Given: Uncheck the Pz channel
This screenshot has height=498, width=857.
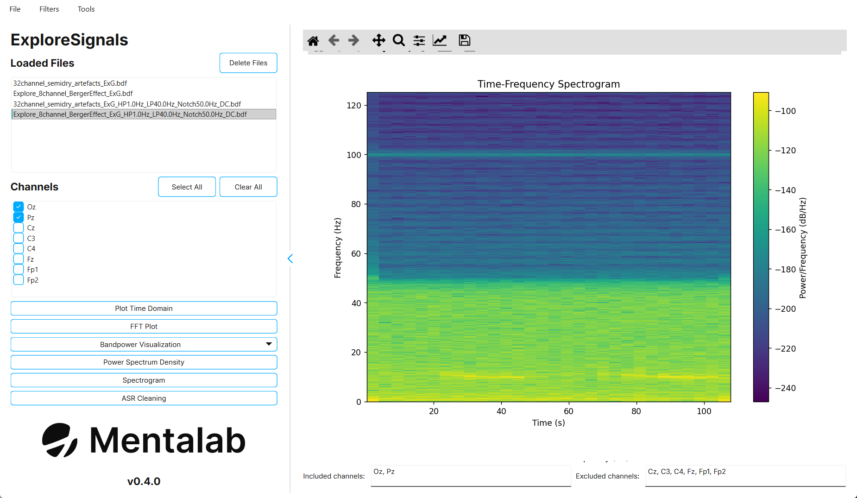Looking at the screenshot, I should 19,217.
